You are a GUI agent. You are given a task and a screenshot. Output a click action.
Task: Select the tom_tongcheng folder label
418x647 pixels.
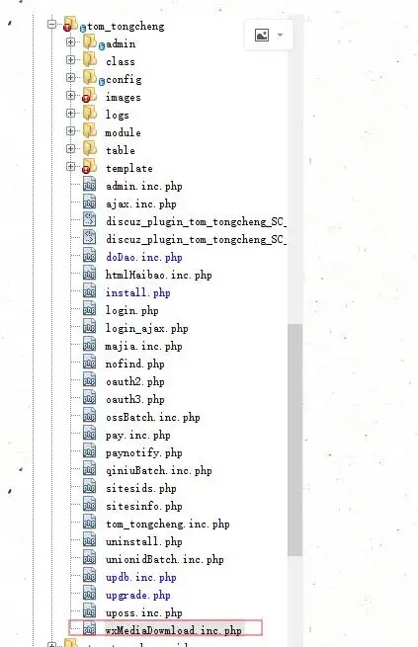[x=125, y=27]
